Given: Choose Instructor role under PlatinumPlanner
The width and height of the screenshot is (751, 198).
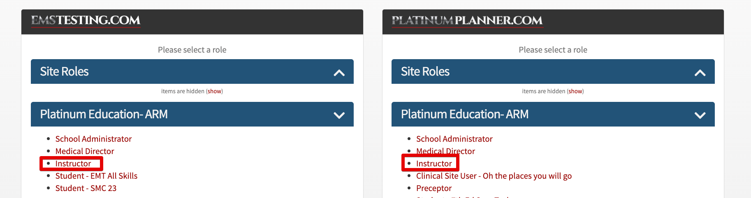Looking at the screenshot, I should (434, 163).
